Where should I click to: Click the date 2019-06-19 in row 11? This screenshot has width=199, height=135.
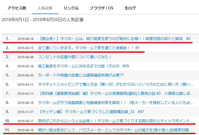point(25,130)
